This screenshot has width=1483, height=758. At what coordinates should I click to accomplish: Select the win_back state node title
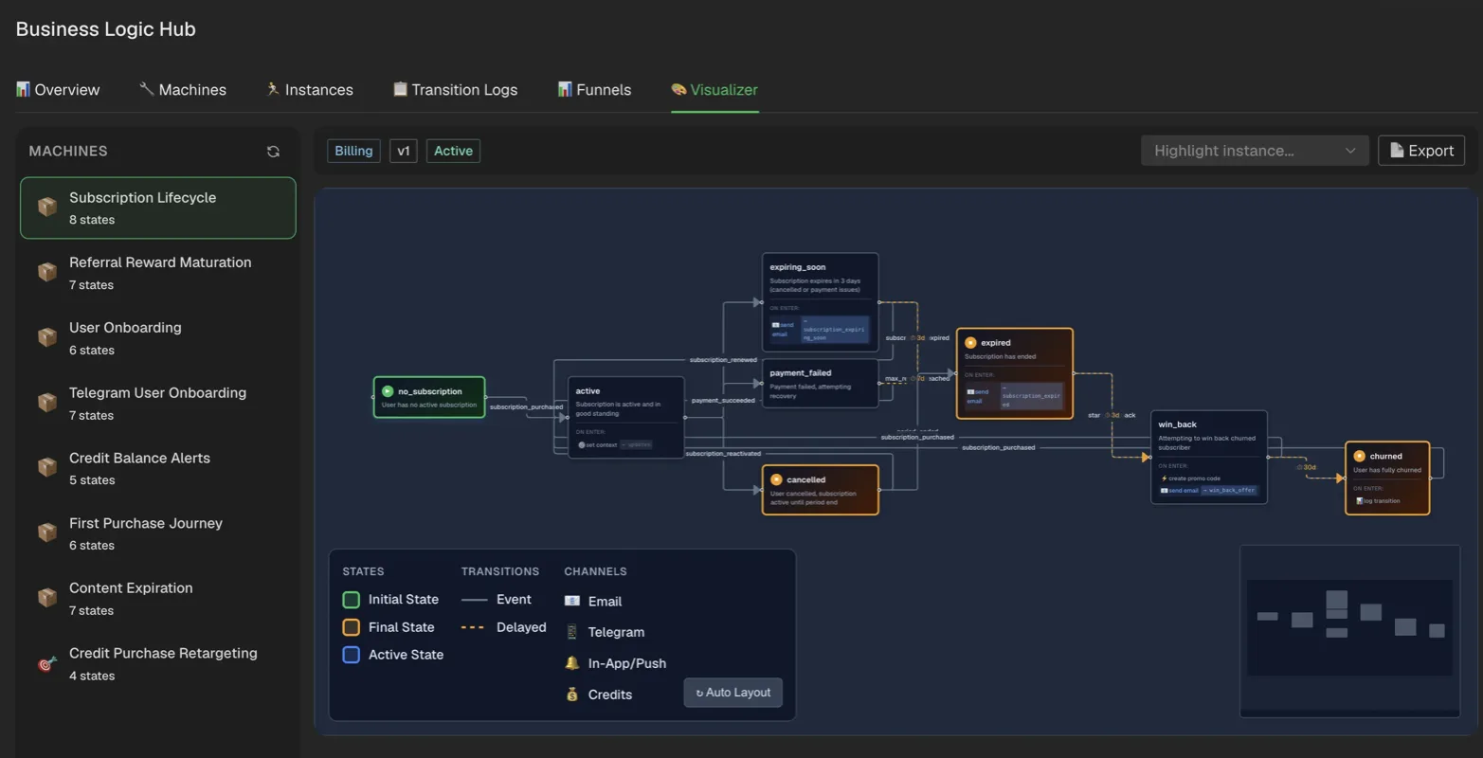coord(1177,424)
